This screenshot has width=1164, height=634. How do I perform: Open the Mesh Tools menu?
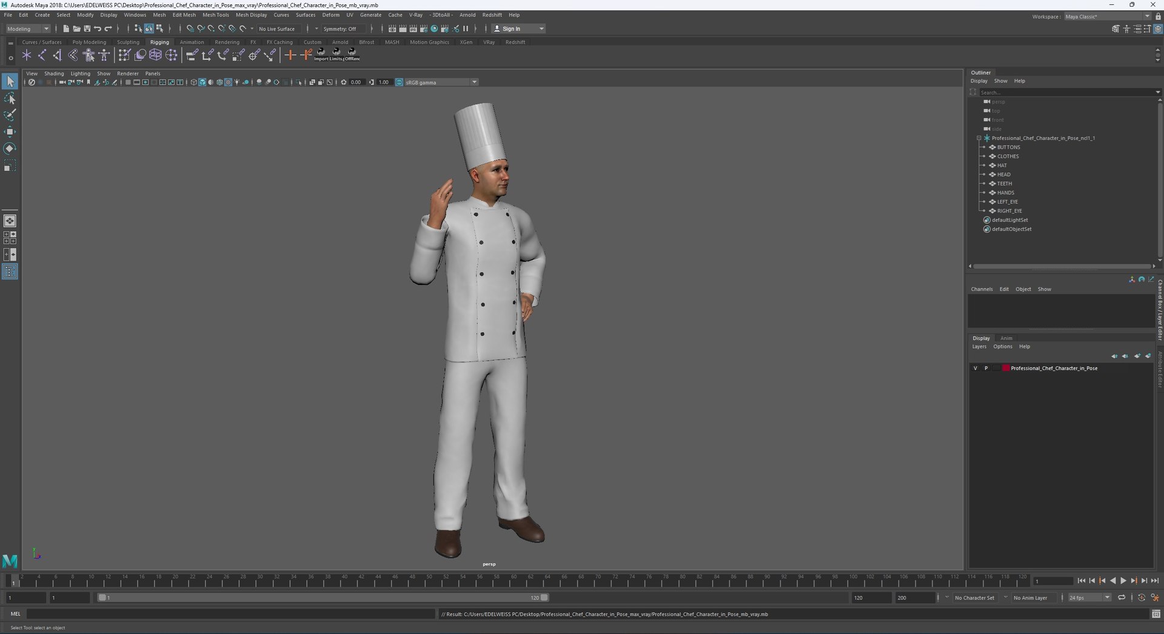coord(216,15)
